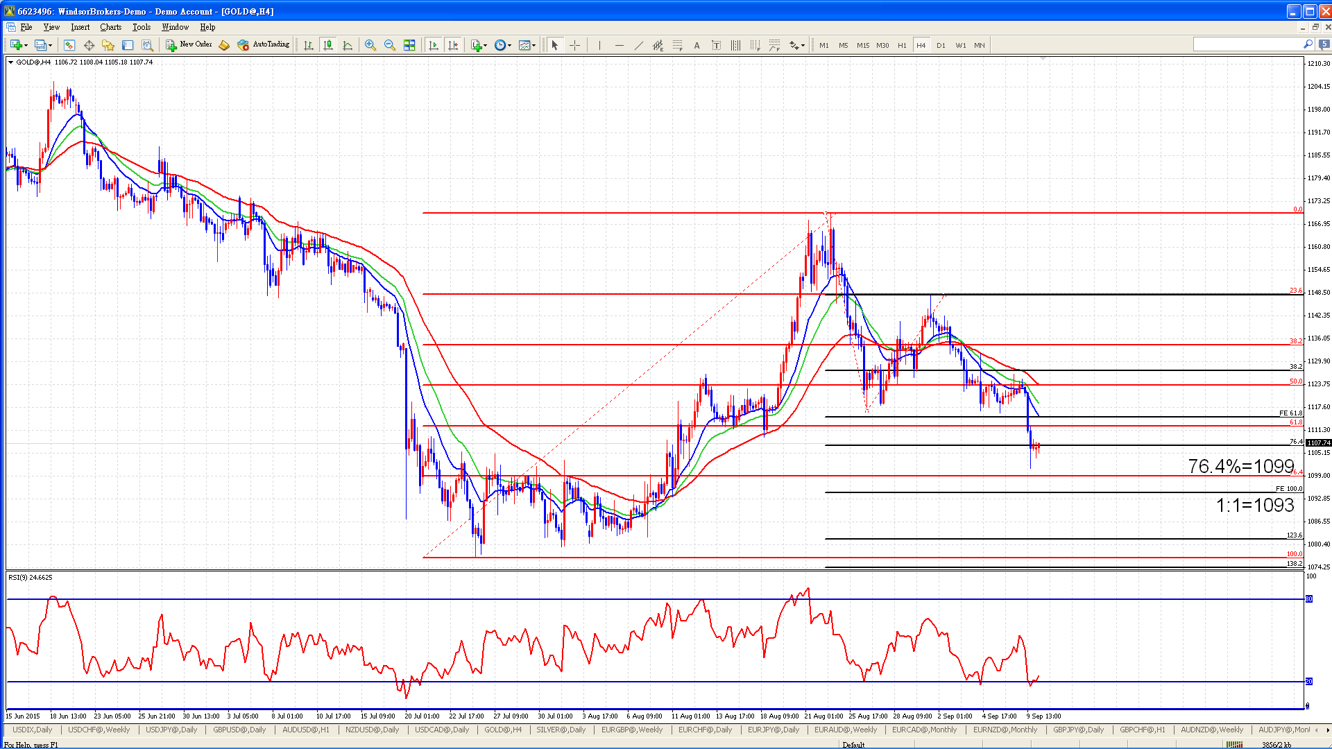Expand the Templates dropdown arrow
The image size is (1332, 749).
[533, 46]
